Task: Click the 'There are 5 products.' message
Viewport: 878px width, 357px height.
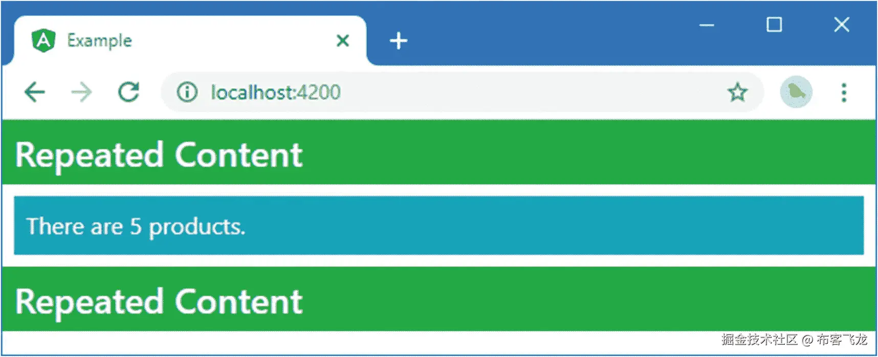Action: pyautogui.click(x=136, y=227)
